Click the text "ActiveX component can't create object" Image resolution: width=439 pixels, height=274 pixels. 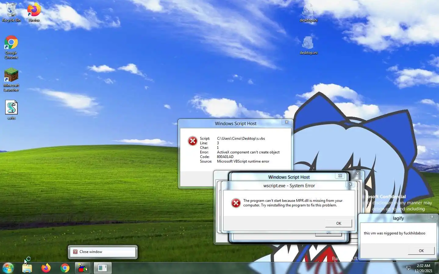point(248,152)
